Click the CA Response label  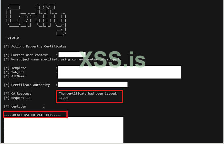(21, 94)
